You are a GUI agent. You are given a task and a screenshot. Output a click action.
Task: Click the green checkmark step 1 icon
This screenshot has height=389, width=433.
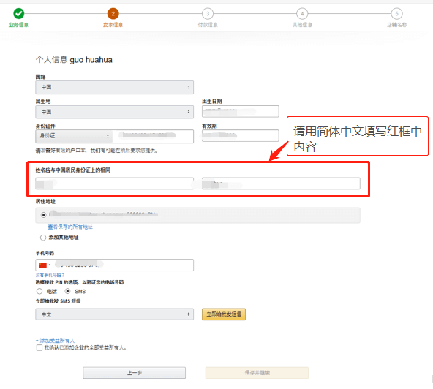(x=18, y=13)
